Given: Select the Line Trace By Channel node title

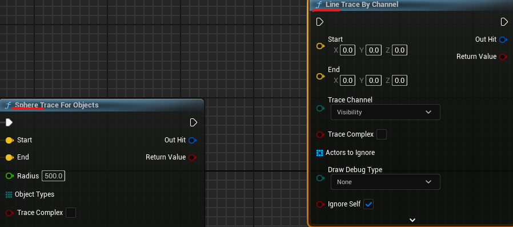Looking at the screenshot, I should 362,5.
